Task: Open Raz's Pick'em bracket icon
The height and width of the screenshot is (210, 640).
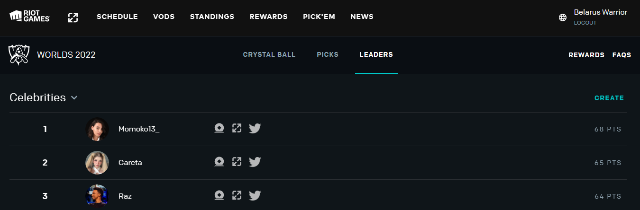Action: (x=237, y=196)
